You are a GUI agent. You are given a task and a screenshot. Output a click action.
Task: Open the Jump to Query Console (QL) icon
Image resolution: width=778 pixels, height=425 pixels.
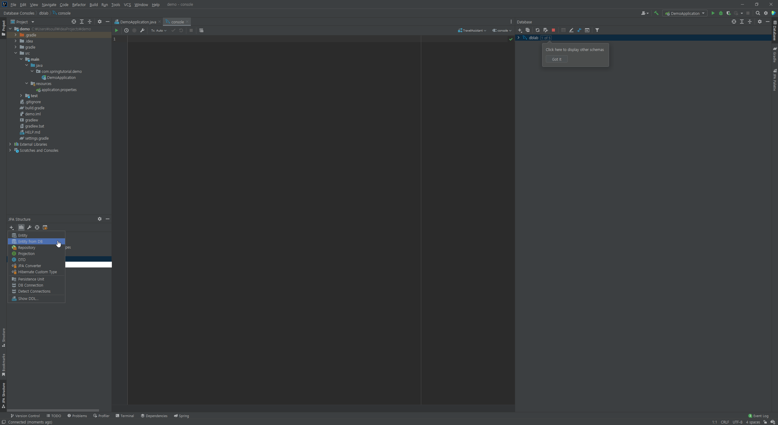[x=587, y=30]
